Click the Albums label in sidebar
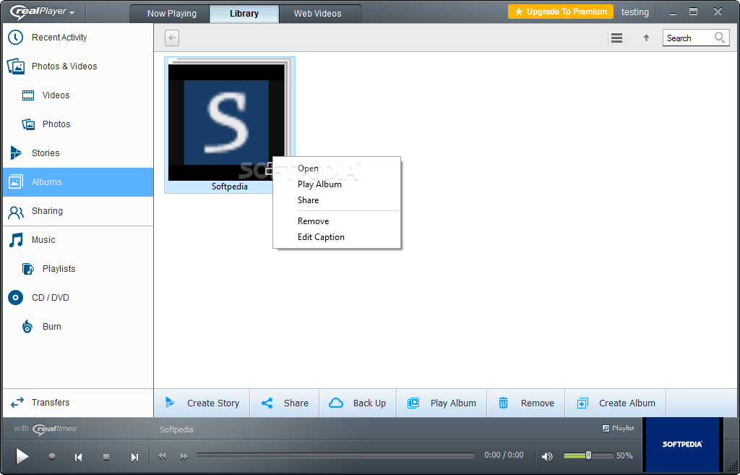Viewport: 740px width, 475px height. coord(47,181)
